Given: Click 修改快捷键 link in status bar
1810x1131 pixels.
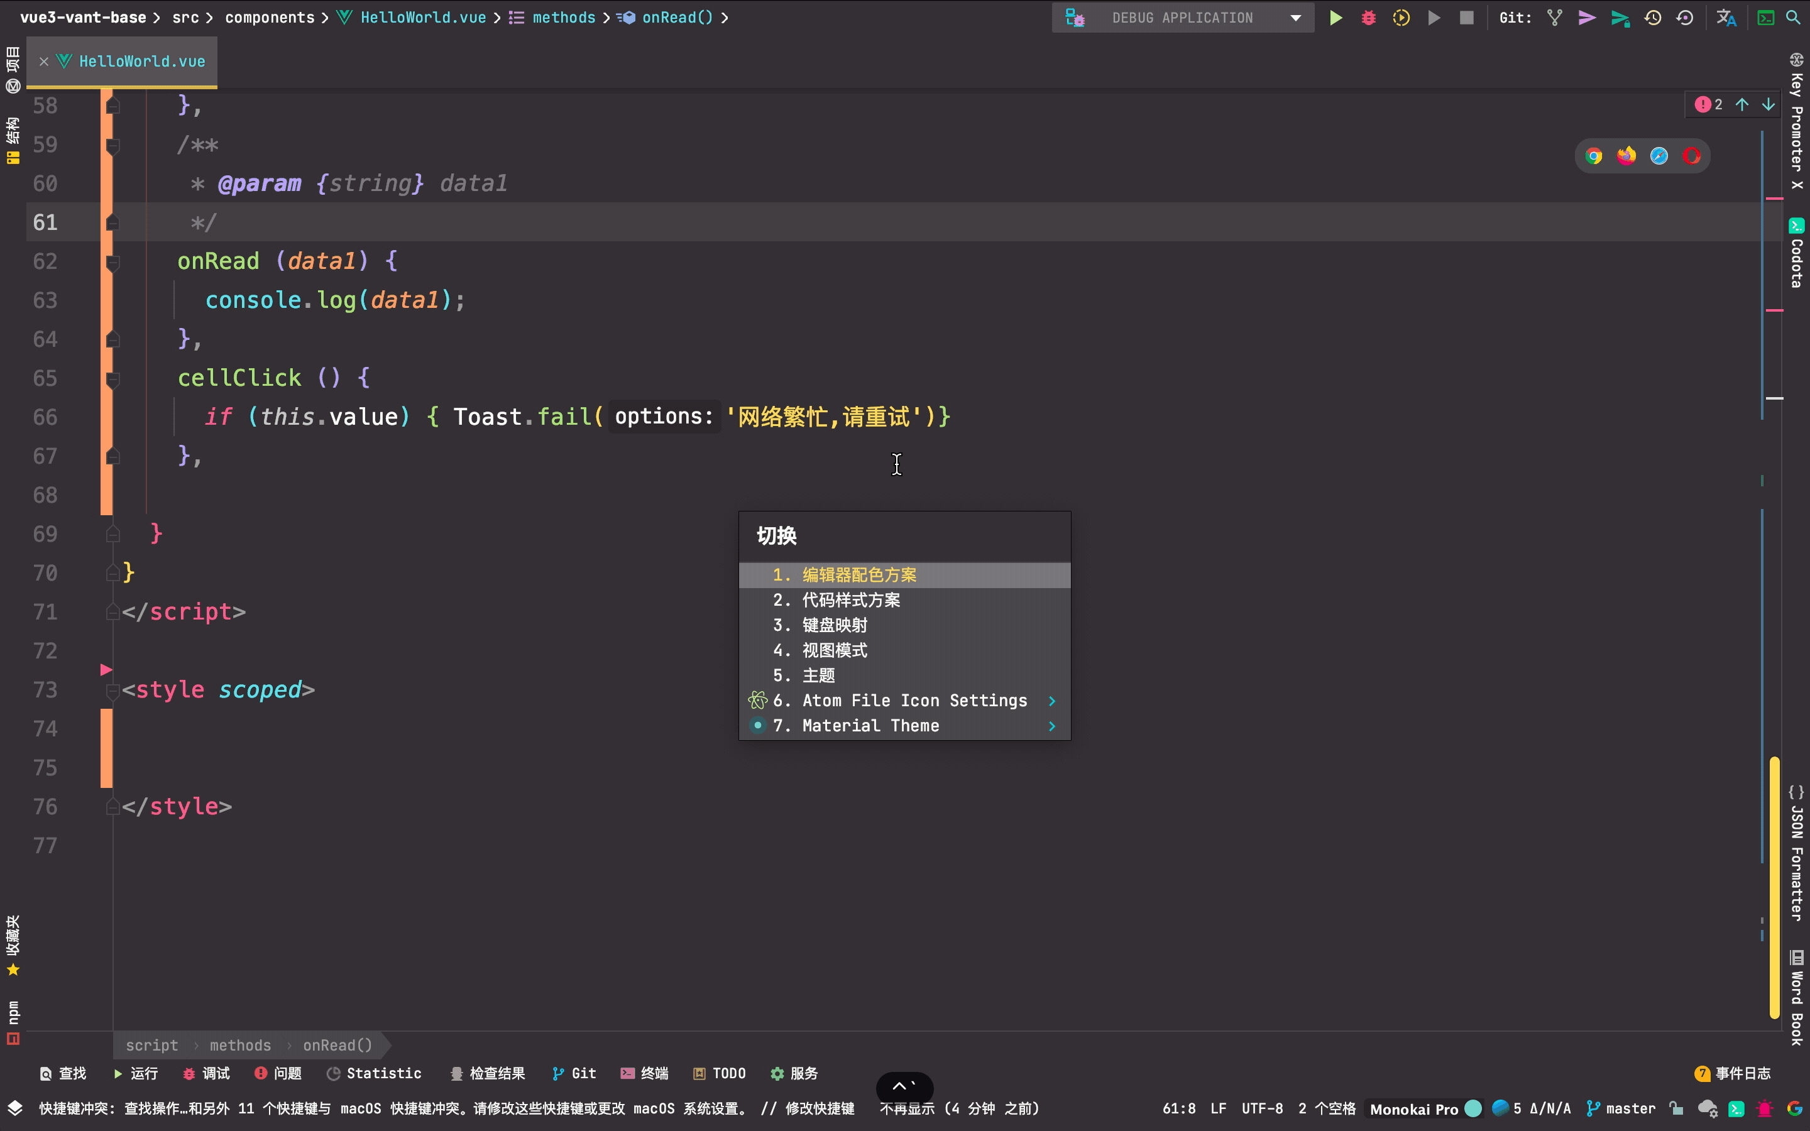Looking at the screenshot, I should pyautogui.click(x=820, y=1108).
